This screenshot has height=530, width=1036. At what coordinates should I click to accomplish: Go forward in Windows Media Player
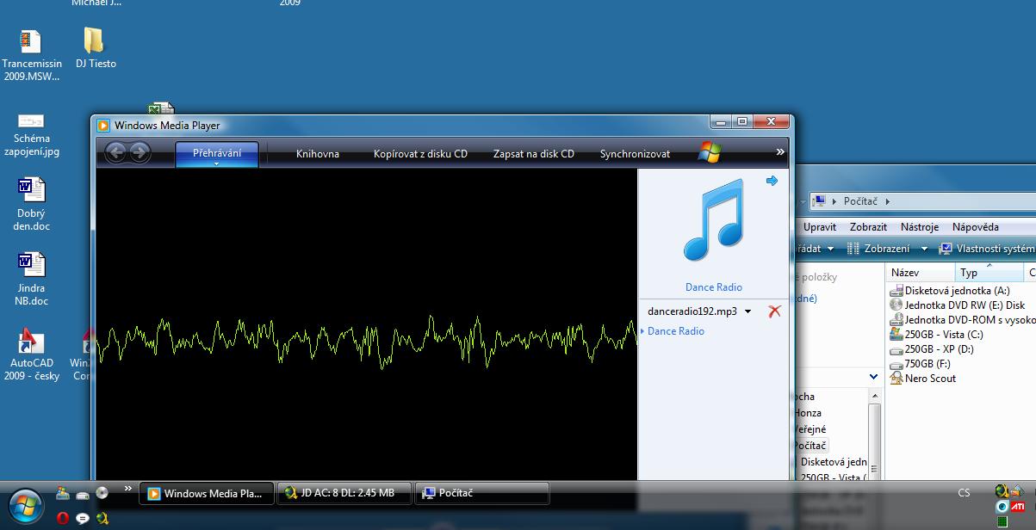tap(140, 153)
